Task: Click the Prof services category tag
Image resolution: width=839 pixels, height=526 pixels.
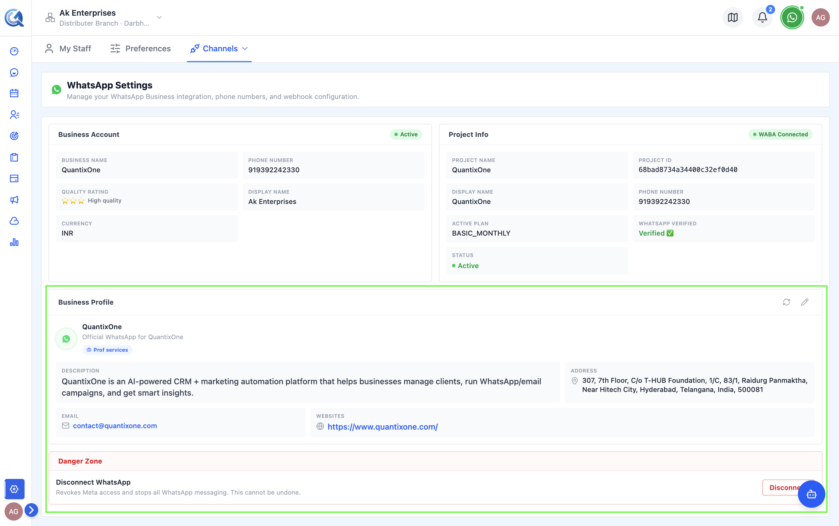Action: (107, 350)
